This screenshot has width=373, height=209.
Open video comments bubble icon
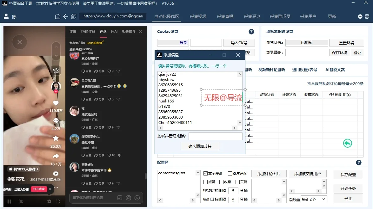56,120
